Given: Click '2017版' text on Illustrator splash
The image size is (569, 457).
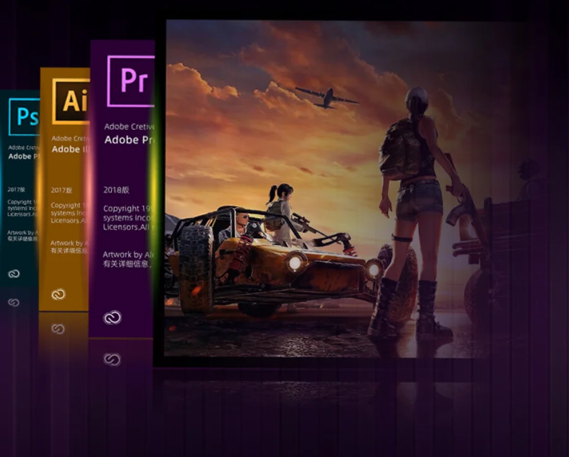Looking at the screenshot, I should [x=61, y=190].
